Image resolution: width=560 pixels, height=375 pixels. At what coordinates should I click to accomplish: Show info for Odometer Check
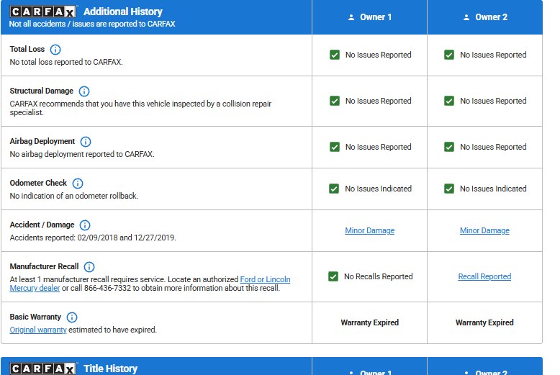point(78,184)
